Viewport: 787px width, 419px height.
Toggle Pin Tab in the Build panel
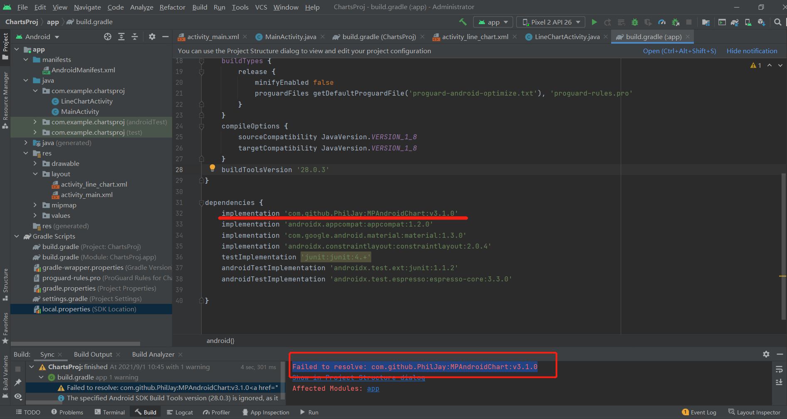[18, 382]
